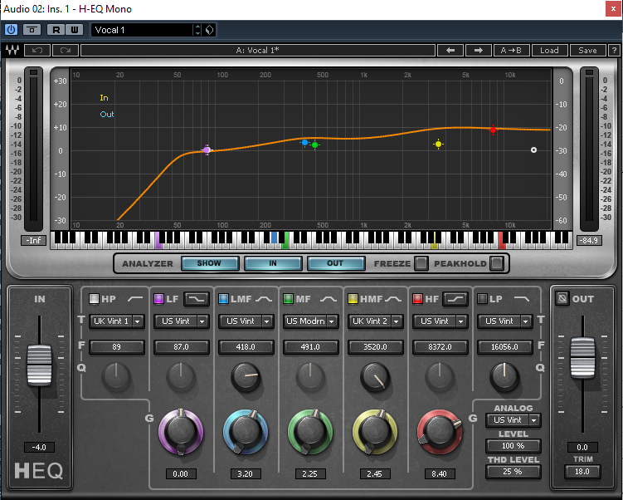Copy setup with A→B button
The image size is (623, 500).
pos(511,50)
